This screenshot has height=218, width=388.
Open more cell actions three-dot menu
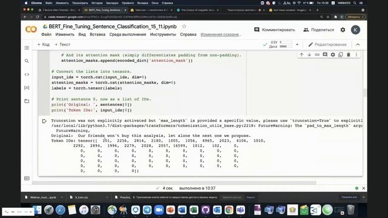[356, 54]
